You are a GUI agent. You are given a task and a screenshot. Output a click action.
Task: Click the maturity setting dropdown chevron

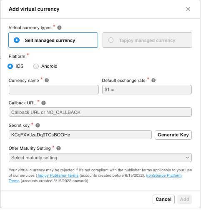click(187, 158)
